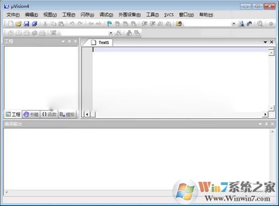The width and height of the screenshot is (279, 206).
Task: Open a file with the folder icon
Action: (x=18, y=24)
